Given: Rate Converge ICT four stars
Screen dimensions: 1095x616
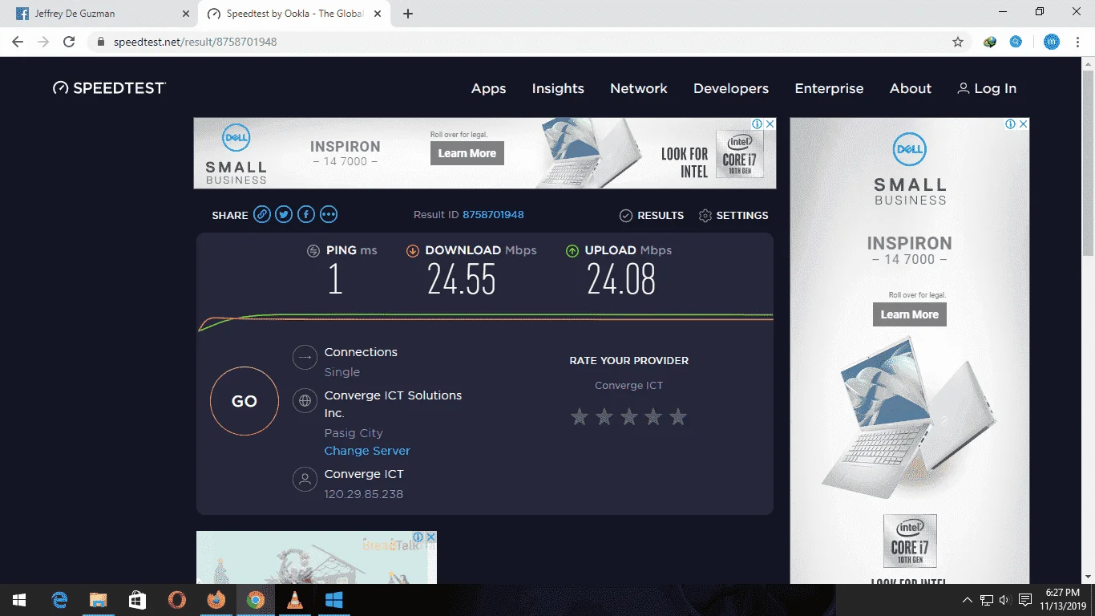Looking at the screenshot, I should [654, 416].
